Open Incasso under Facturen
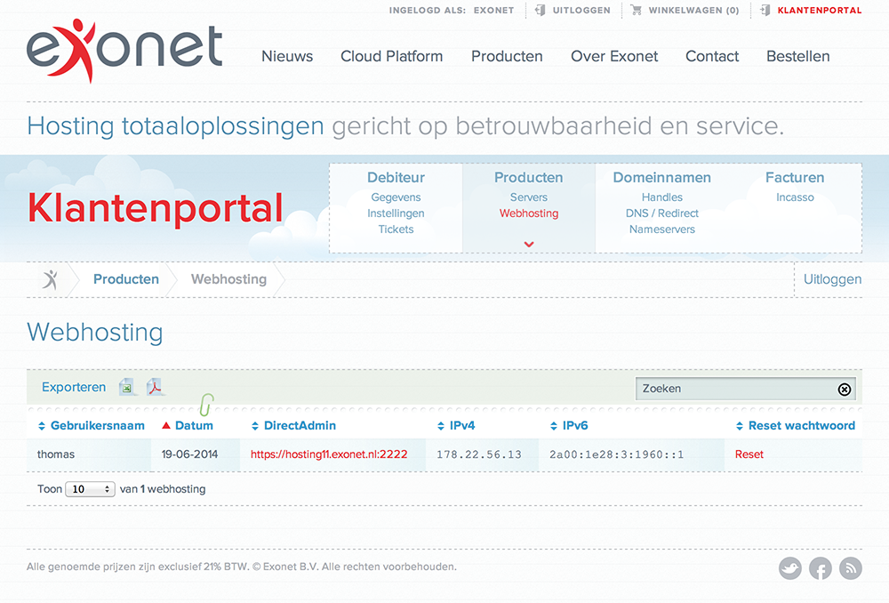889x603 pixels. [x=795, y=197]
